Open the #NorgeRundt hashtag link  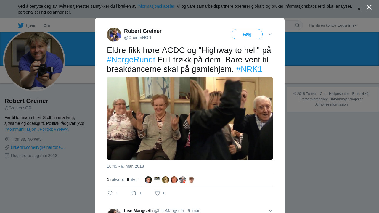131,60
